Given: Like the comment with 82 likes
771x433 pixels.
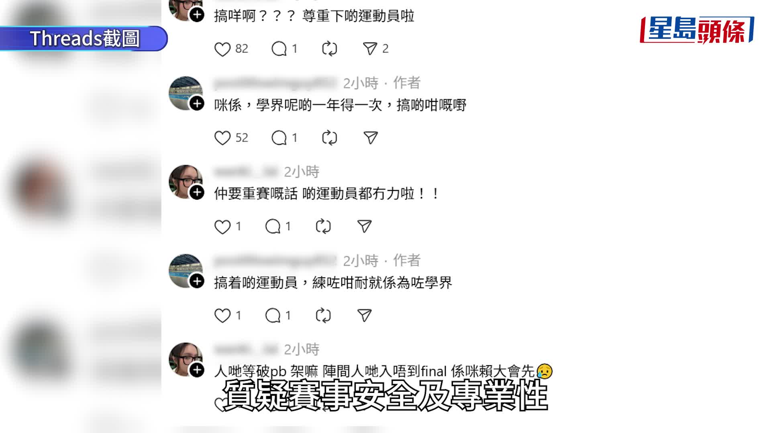Looking at the screenshot, I should pyautogui.click(x=222, y=49).
